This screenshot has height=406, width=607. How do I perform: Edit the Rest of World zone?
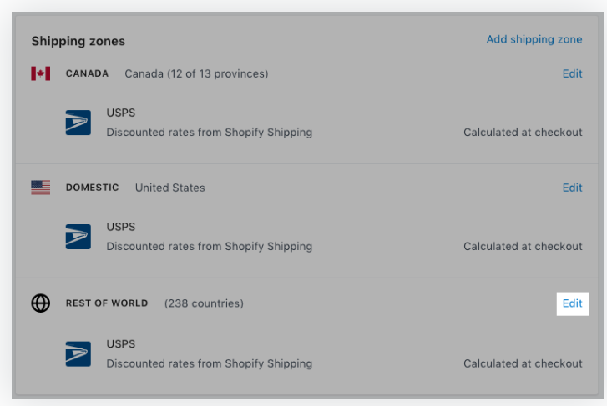point(572,303)
